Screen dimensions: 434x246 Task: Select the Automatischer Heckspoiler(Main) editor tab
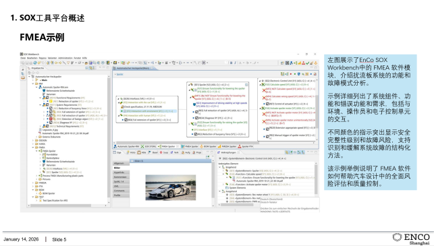pyautogui.click(x=133, y=68)
